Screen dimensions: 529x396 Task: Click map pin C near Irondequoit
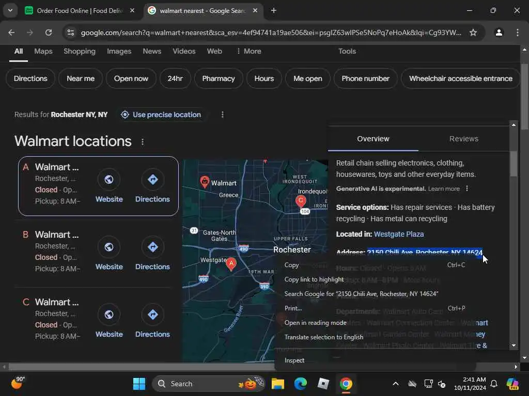tap(301, 202)
